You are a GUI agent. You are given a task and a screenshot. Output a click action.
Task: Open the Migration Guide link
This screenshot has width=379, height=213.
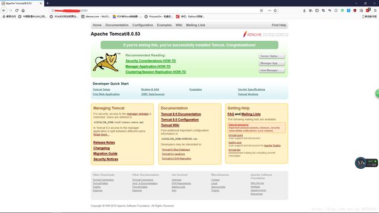point(106,154)
